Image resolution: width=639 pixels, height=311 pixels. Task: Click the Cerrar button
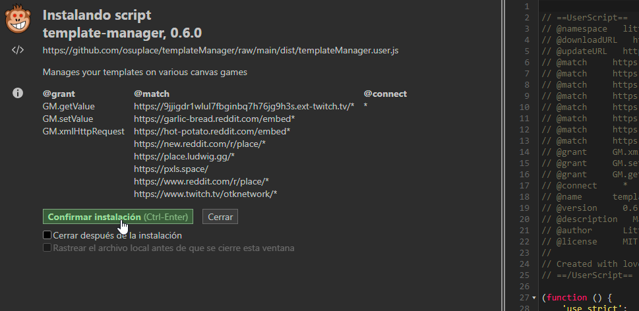point(220,217)
